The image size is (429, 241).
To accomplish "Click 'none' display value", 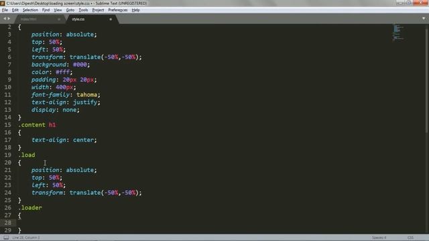I will [x=70, y=110].
